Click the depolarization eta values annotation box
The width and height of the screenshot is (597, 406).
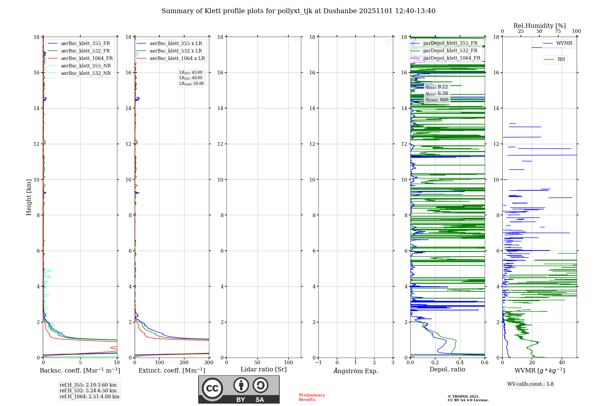(437, 93)
